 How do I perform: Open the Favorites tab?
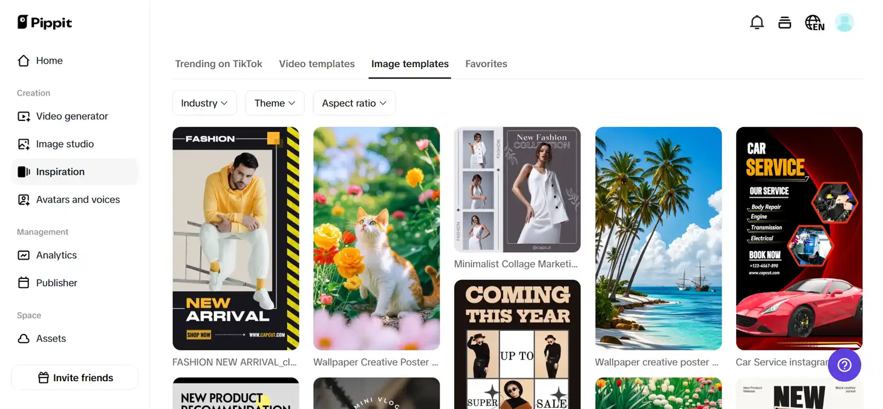coord(486,64)
